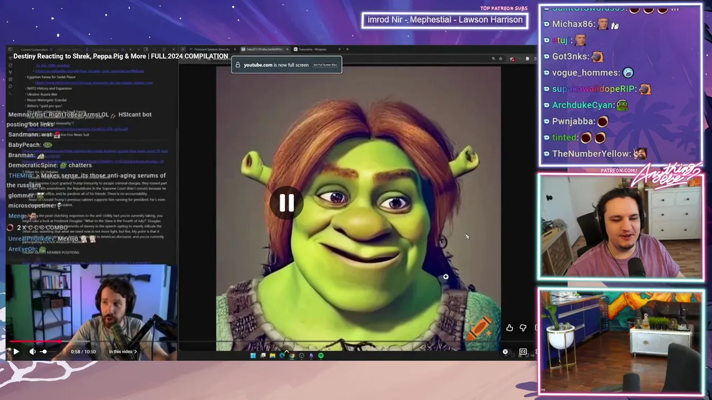The width and height of the screenshot is (712, 400).
Task: Open Chrome icon in inner taskbar
Action: pos(291,356)
